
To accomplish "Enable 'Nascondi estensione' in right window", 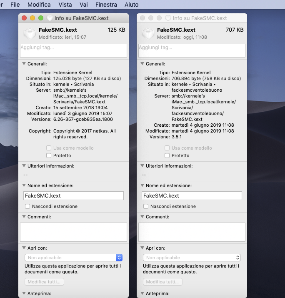I will [146, 206].
